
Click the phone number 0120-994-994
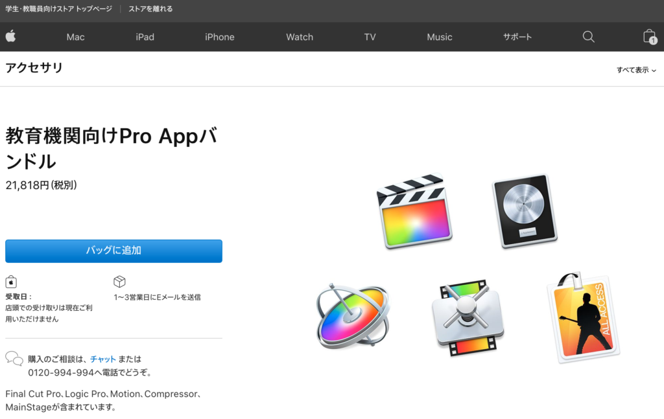click(61, 372)
